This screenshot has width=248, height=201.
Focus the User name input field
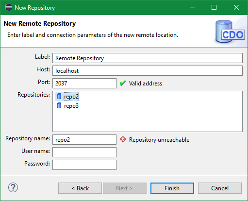(84, 152)
